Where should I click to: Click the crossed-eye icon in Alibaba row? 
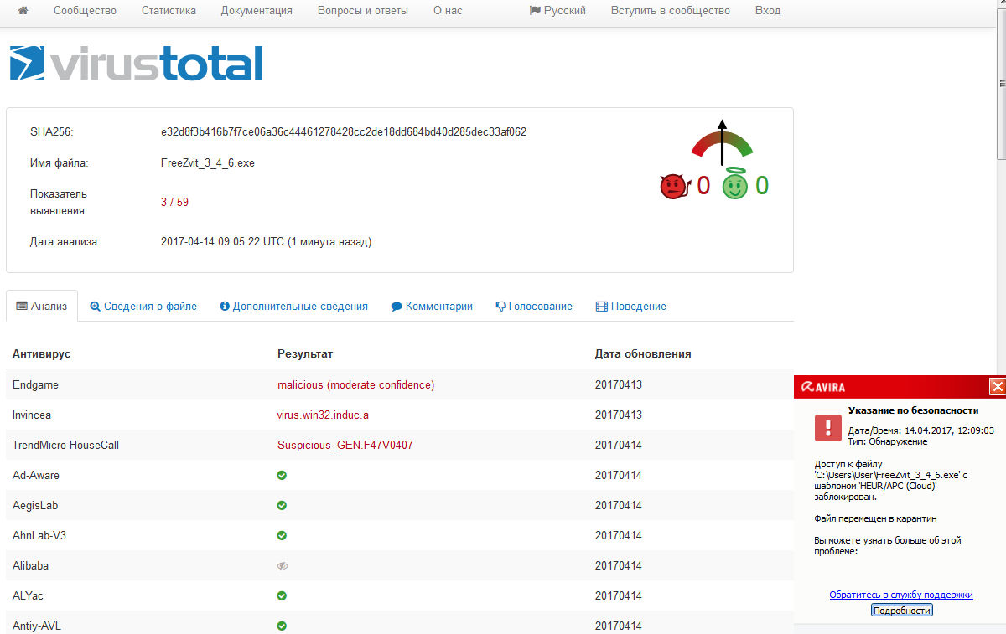(x=282, y=566)
